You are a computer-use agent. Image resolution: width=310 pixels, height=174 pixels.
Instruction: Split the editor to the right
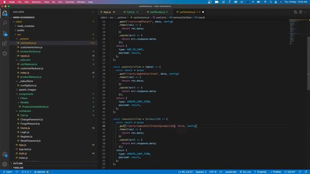click(300, 12)
